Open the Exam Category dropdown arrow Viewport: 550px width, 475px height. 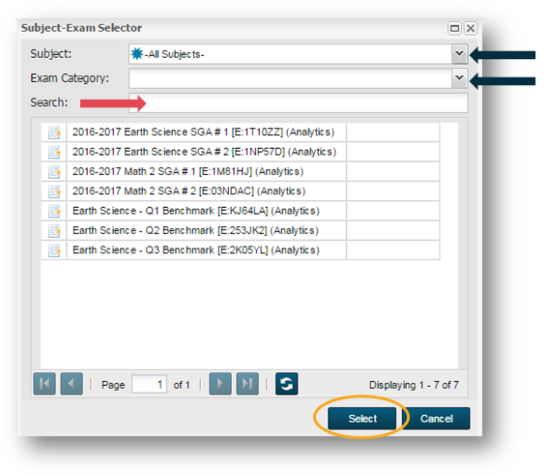click(459, 78)
